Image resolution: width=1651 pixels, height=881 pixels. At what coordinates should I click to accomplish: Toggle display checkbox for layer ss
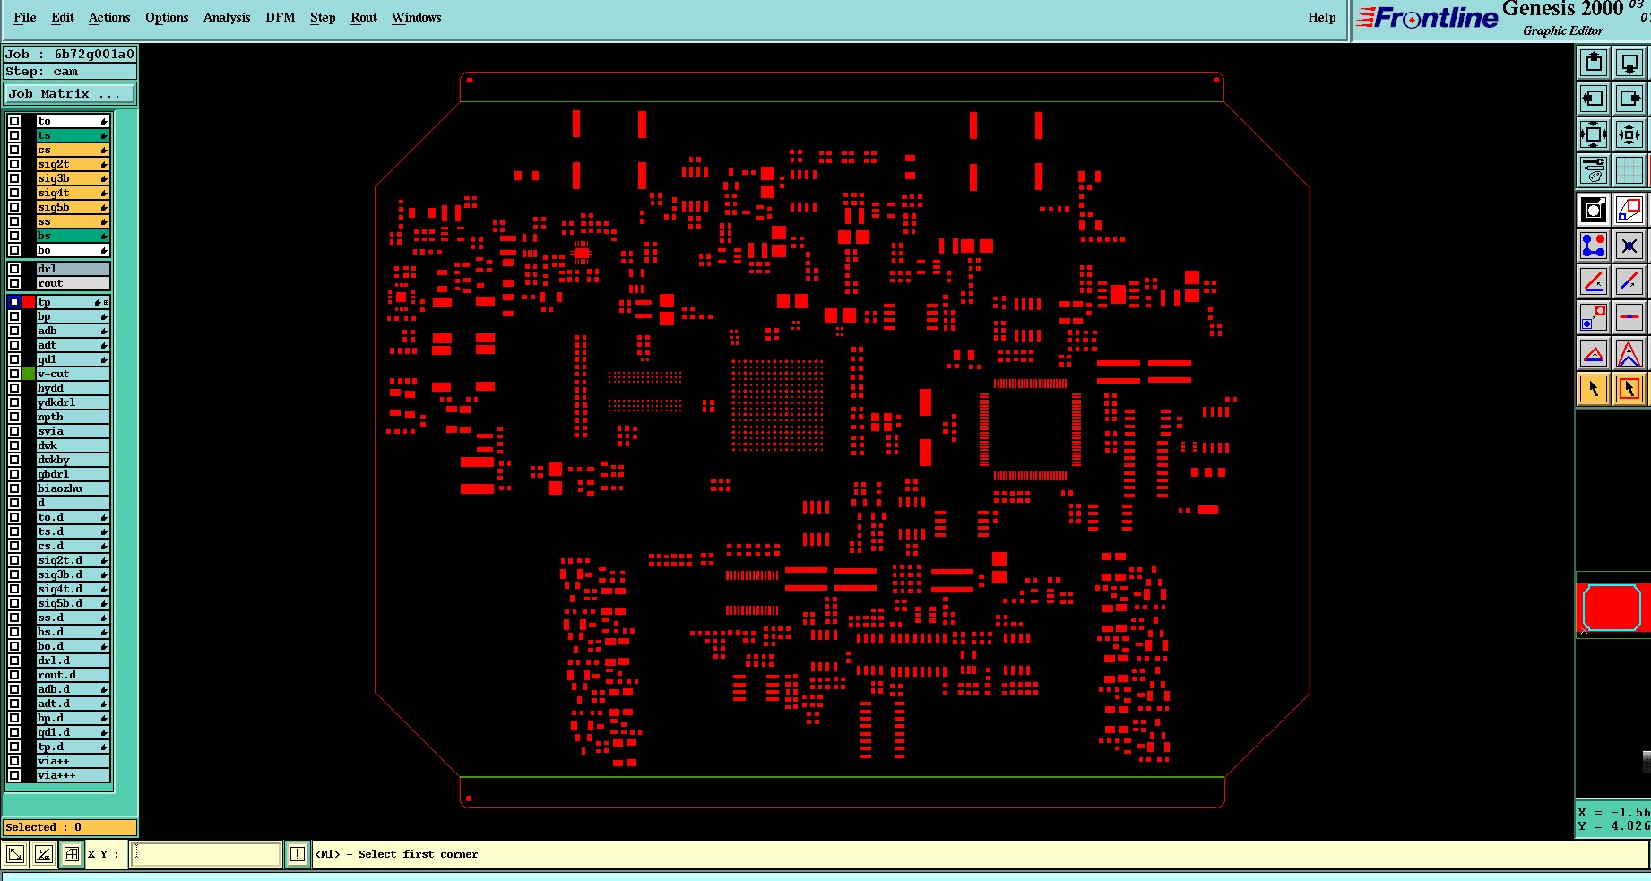pos(14,221)
